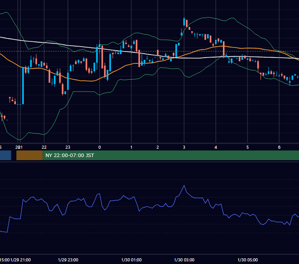This screenshot has width=299, height=264.
Task: Select the brown session bar before NY session
Action: coord(29,155)
